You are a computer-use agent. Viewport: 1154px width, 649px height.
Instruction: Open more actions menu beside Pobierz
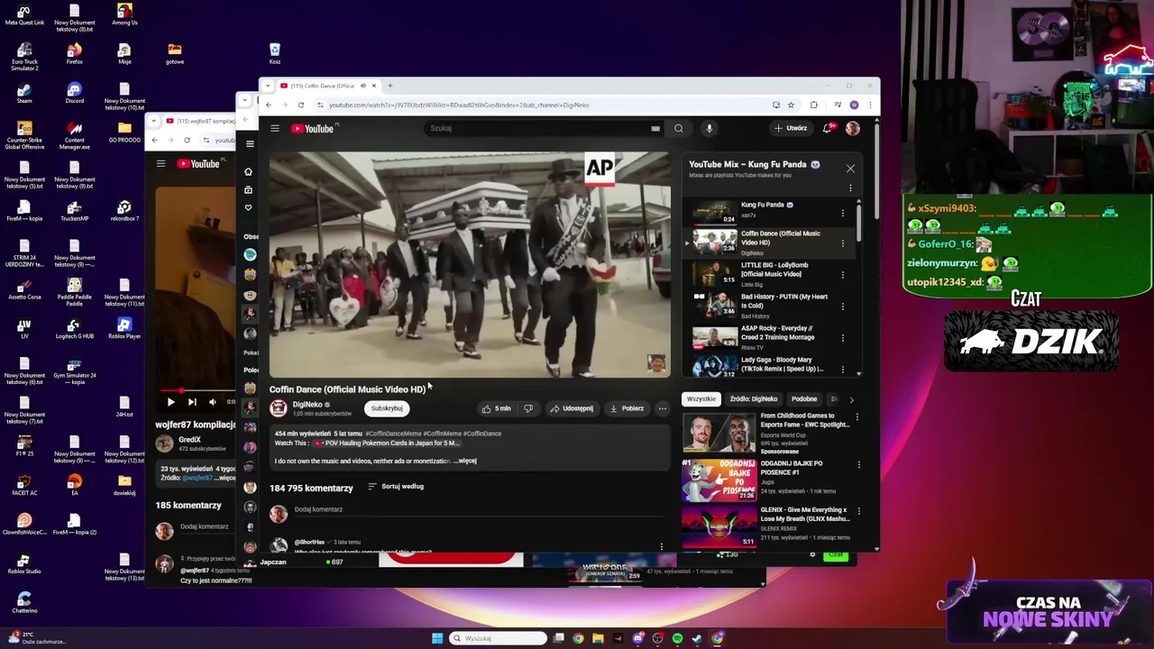[x=663, y=408]
